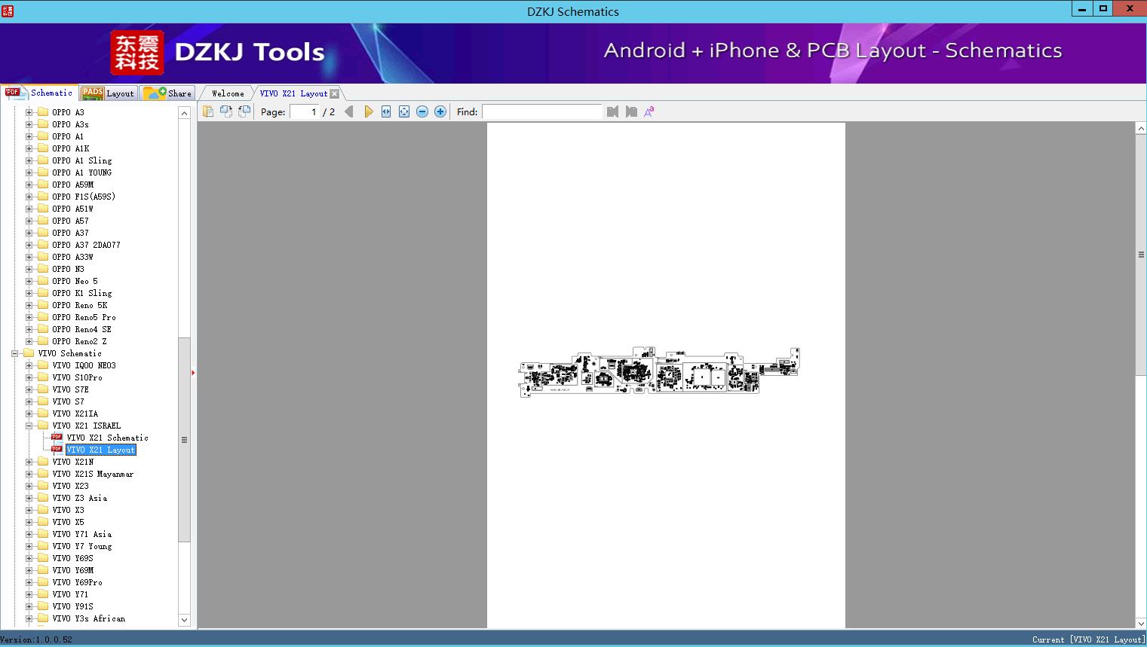Select the VIVO X21IA folder
Screen dimensions: 1147x647
click(75, 414)
